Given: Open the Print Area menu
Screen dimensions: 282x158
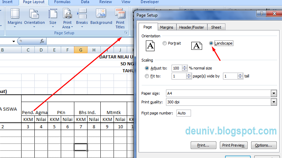Looking at the screenshot, I should pos(67,18).
